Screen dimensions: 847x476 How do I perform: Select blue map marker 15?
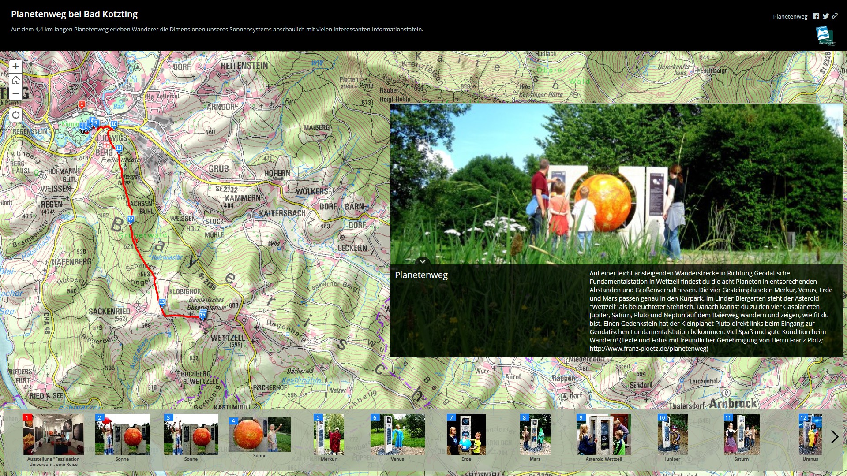pyautogui.click(x=202, y=315)
